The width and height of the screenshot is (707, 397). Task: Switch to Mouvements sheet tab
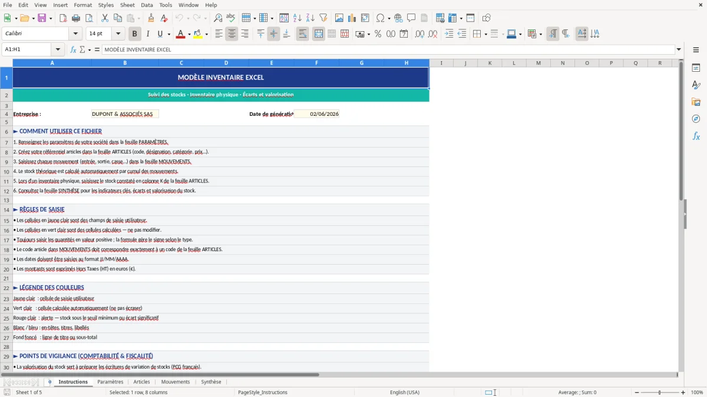click(176, 382)
